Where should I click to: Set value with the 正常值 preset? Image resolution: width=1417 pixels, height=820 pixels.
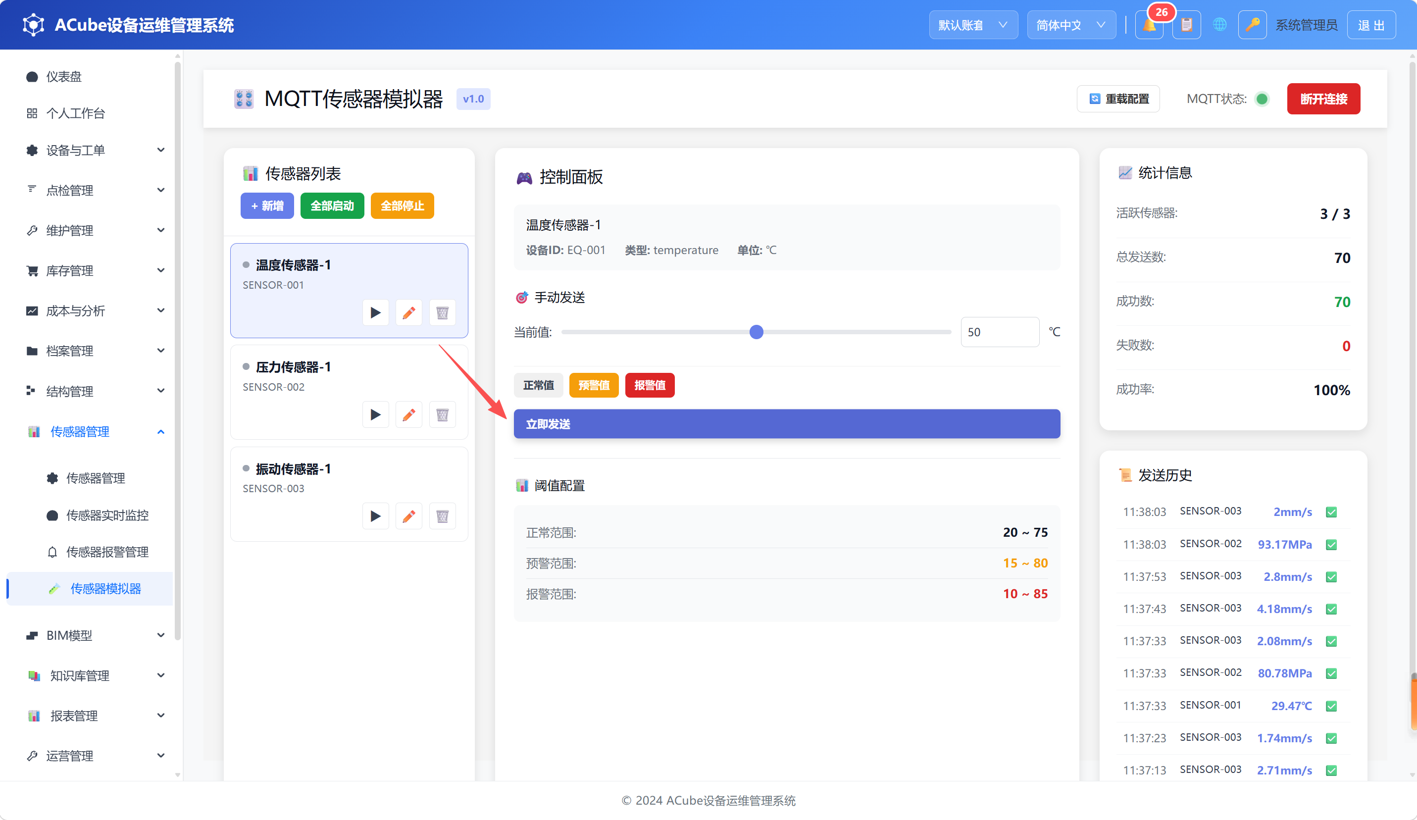pyautogui.click(x=539, y=385)
